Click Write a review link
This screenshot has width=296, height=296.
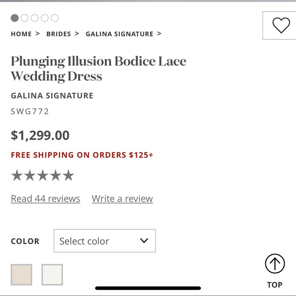122,199
